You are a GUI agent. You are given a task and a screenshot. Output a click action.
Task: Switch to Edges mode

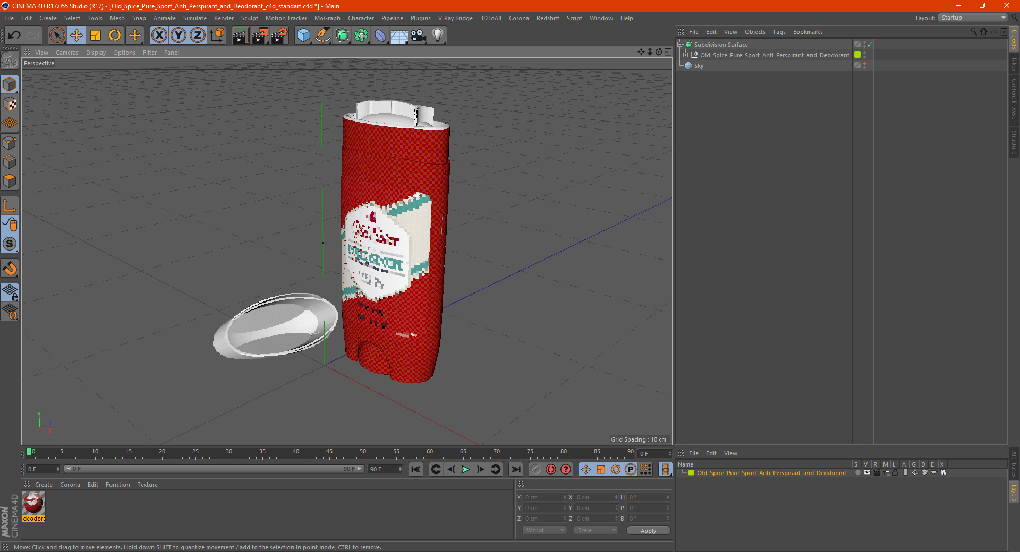coord(10,162)
